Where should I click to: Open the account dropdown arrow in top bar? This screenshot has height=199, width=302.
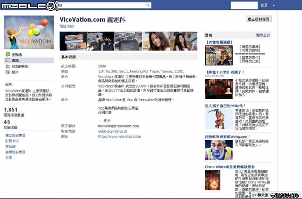pos(274,5)
